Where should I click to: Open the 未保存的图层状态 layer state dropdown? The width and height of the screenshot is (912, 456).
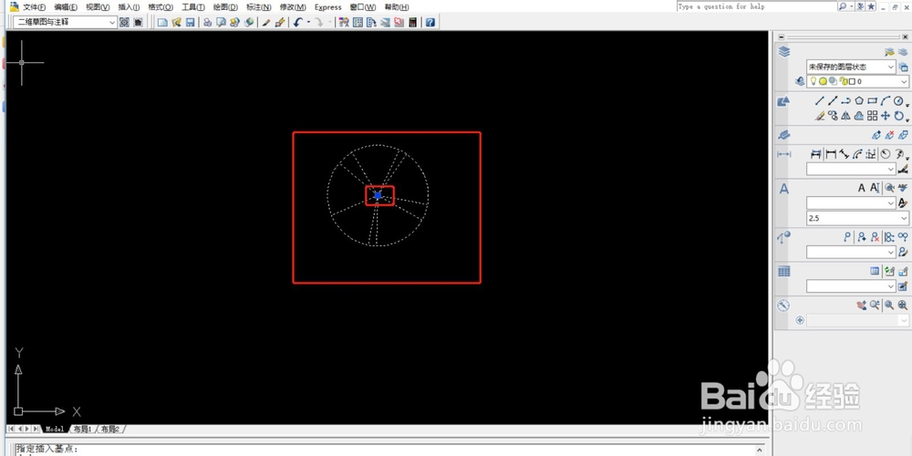[x=851, y=67]
